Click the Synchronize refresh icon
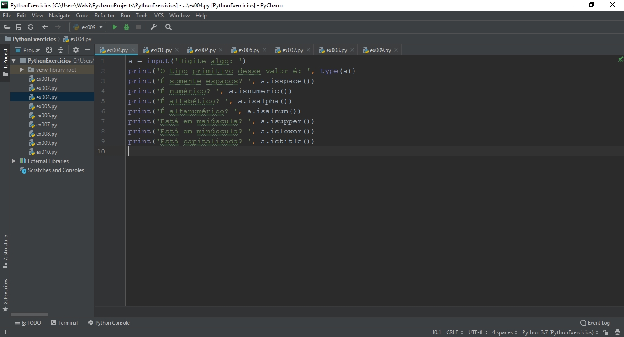 (31, 27)
